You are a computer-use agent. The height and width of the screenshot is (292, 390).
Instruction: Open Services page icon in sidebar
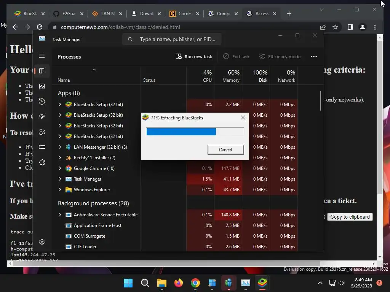coord(42,162)
